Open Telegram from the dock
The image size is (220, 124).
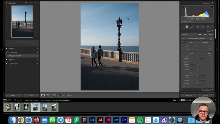click(x=60, y=120)
